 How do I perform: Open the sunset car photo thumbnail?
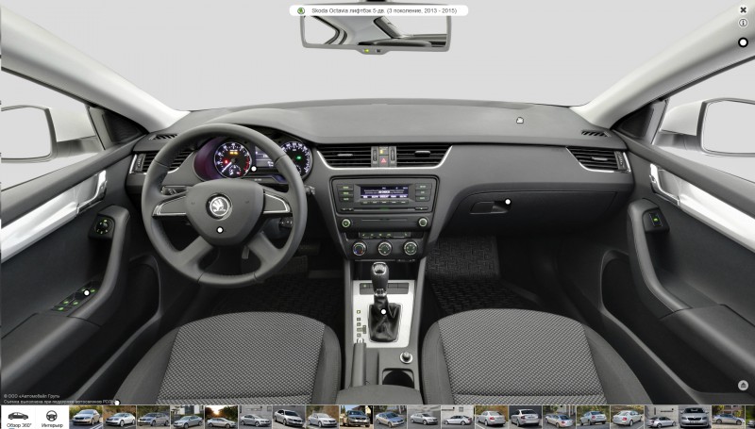(x=222, y=417)
